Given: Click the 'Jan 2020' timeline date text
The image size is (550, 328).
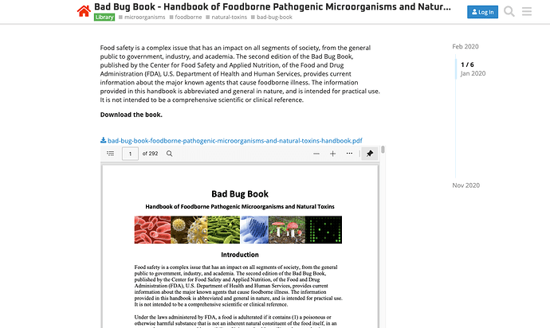Looking at the screenshot, I should [473, 73].
